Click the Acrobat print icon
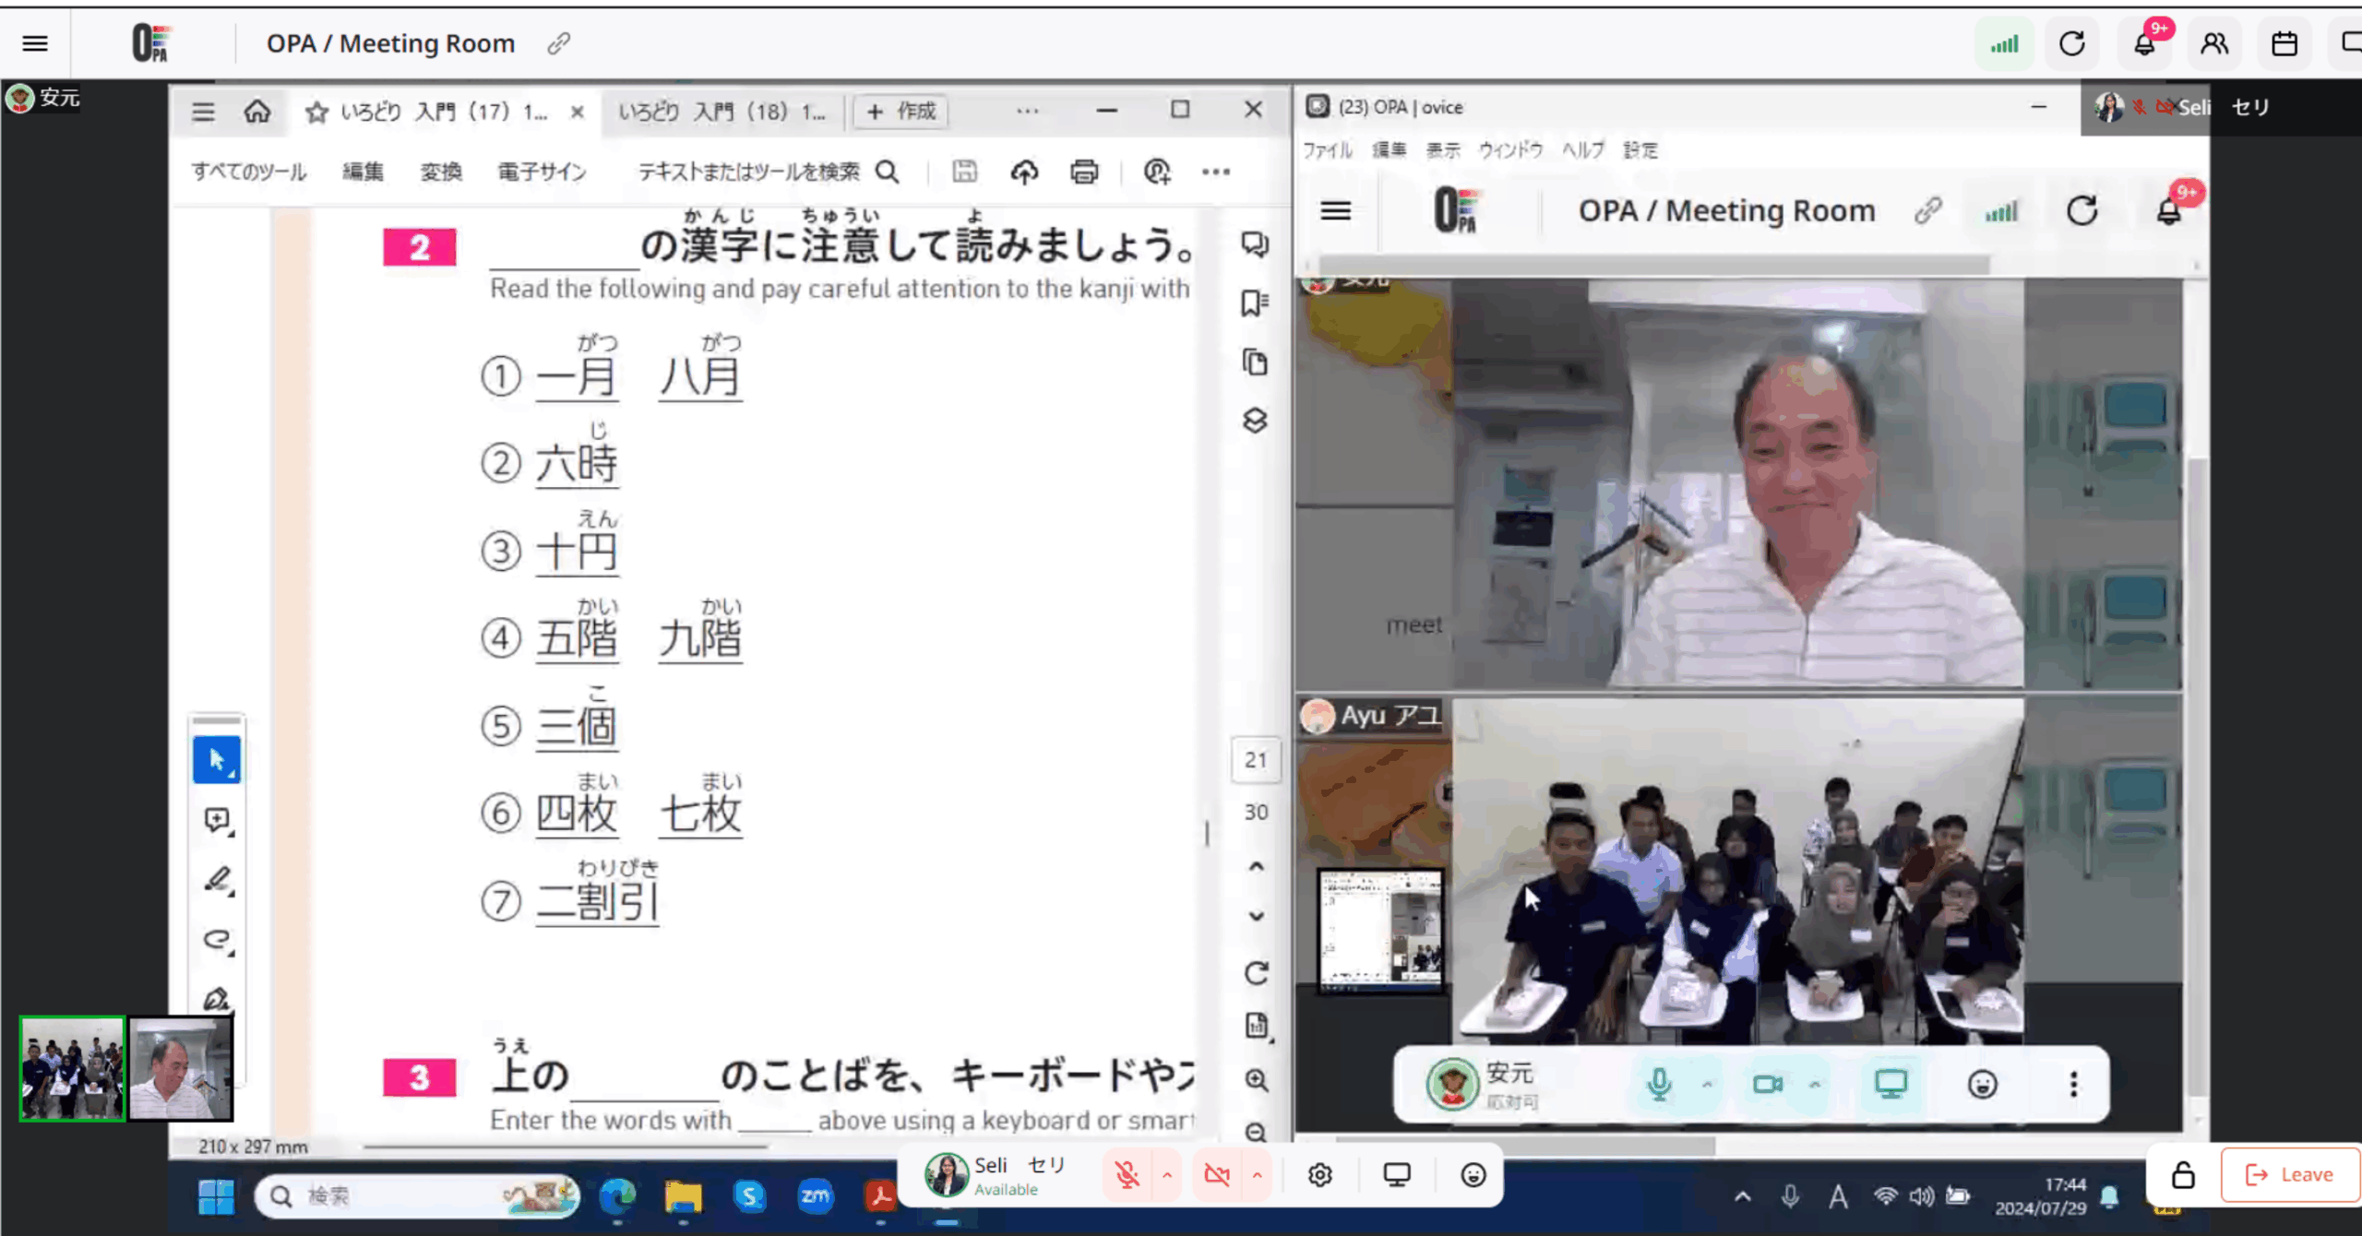Viewport: 2362px width, 1236px height. [1084, 172]
